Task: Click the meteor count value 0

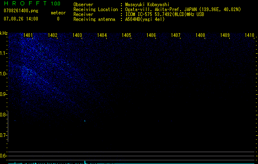Action: 58,19
